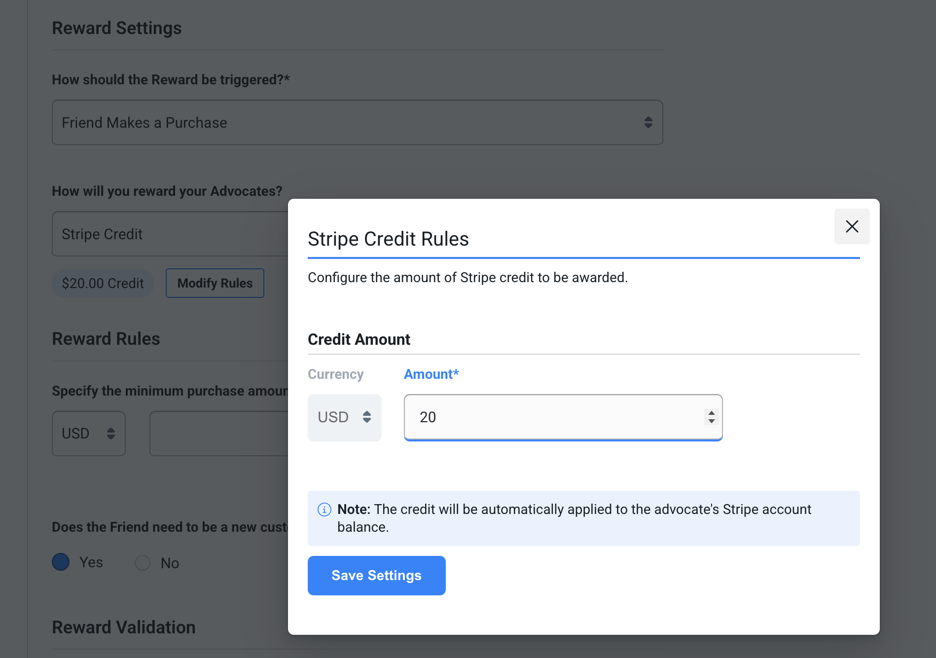The image size is (936, 658).
Task: Save the Stripe credit settings
Action: 376,575
